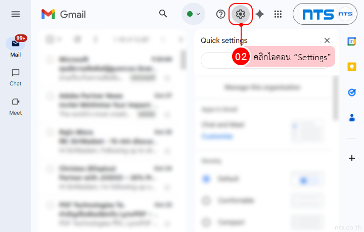Open Google Calendar side panel icon
The height and width of the screenshot is (232, 364).
pyautogui.click(x=352, y=41)
